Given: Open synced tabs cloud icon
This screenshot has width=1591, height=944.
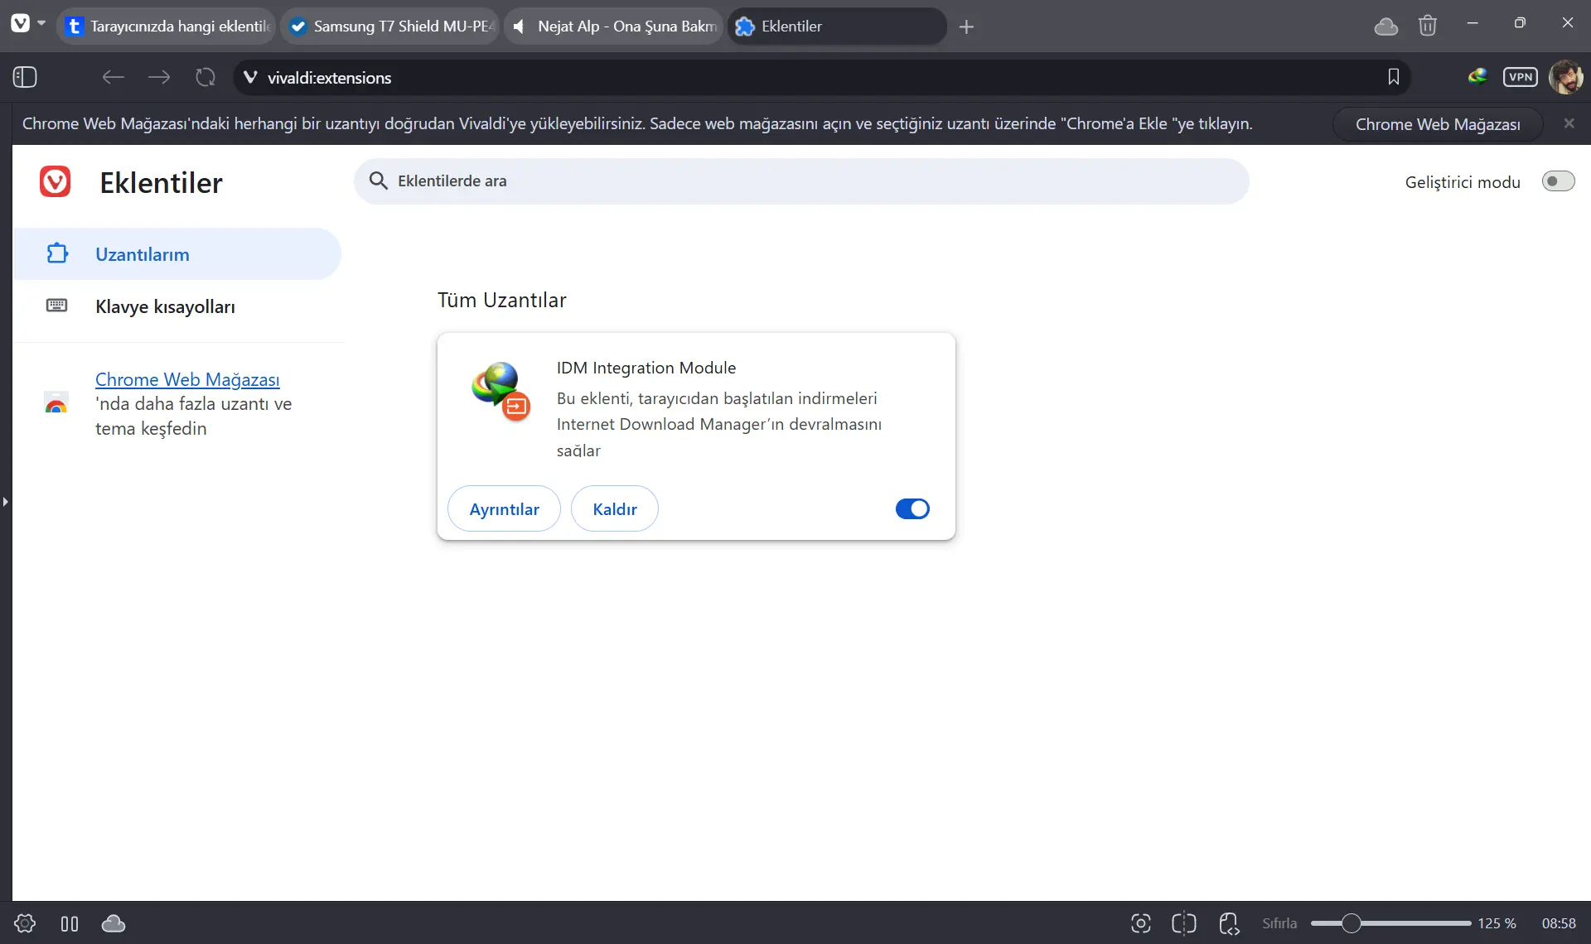Looking at the screenshot, I should pyautogui.click(x=1386, y=26).
